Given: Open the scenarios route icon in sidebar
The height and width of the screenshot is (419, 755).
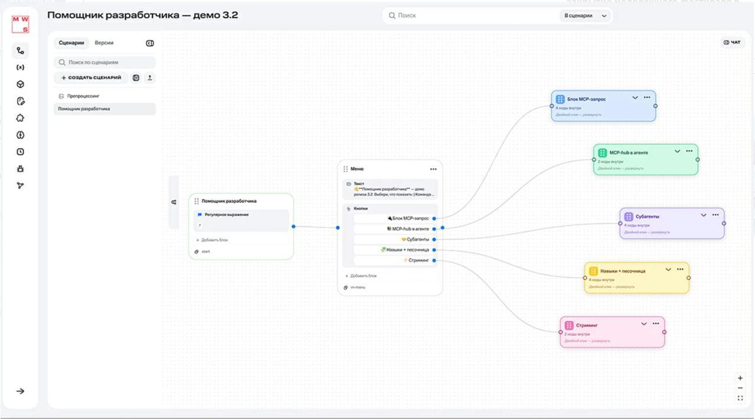Looking at the screenshot, I should pos(21,51).
